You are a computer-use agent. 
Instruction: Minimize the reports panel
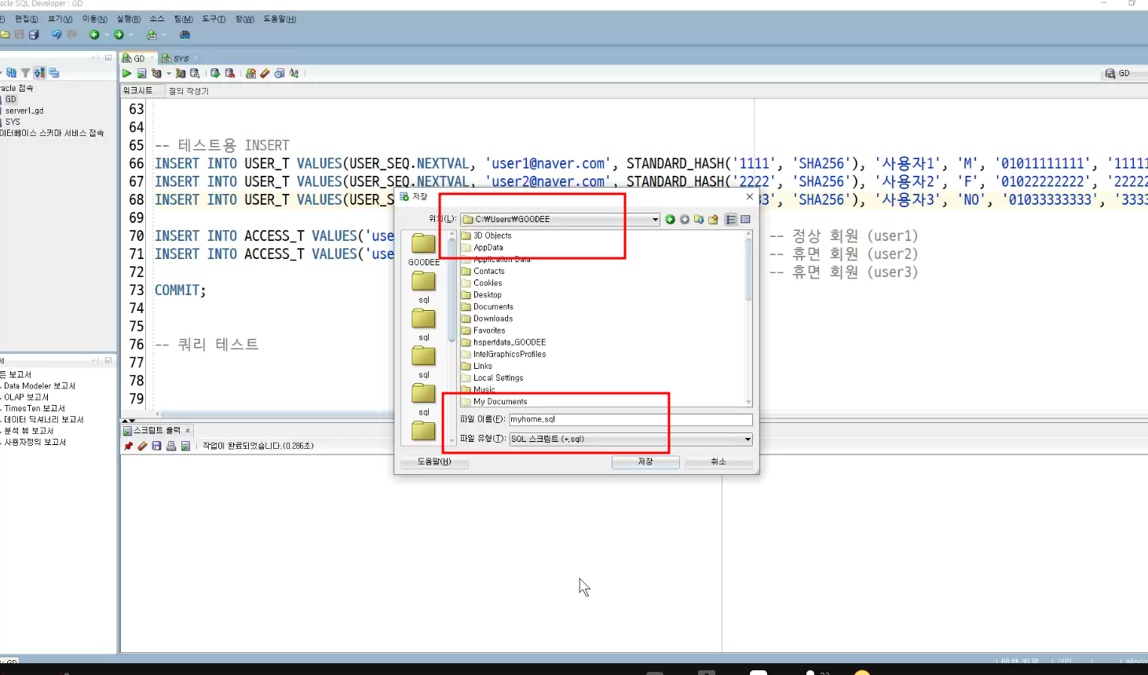pyautogui.click(x=108, y=360)
